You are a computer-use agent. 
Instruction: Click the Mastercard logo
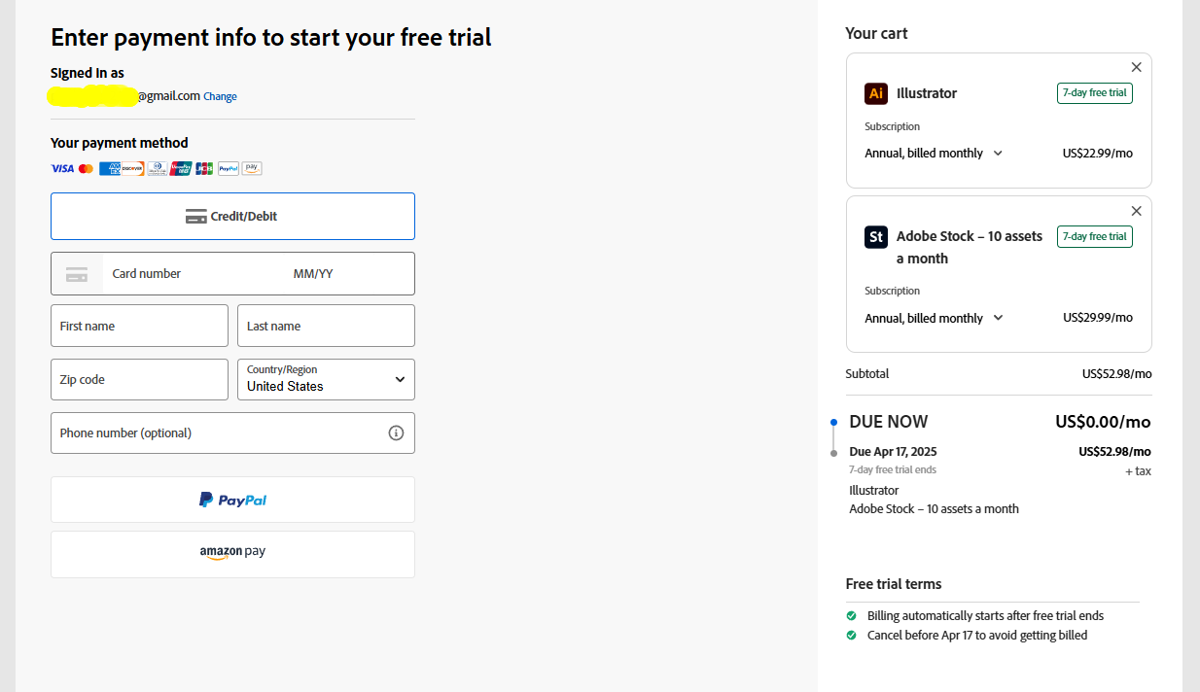86,168
